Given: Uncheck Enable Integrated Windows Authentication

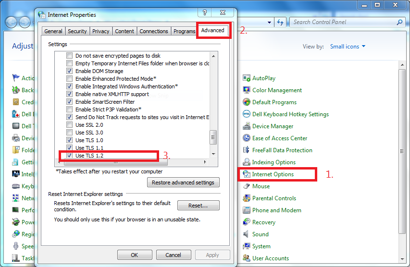Looking at the screenshot, I should click(x=69, y=86).
